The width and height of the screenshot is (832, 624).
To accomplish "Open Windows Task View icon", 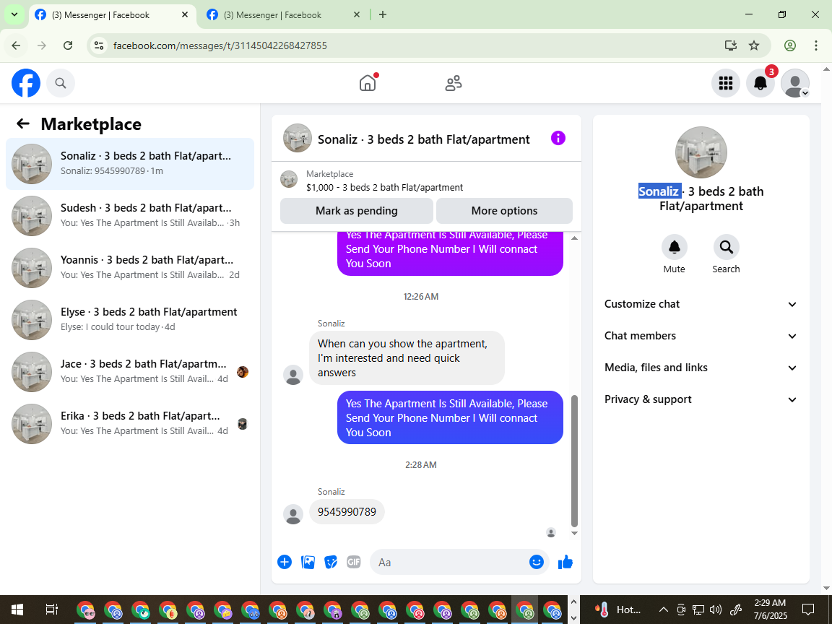I will coord(51,609).
